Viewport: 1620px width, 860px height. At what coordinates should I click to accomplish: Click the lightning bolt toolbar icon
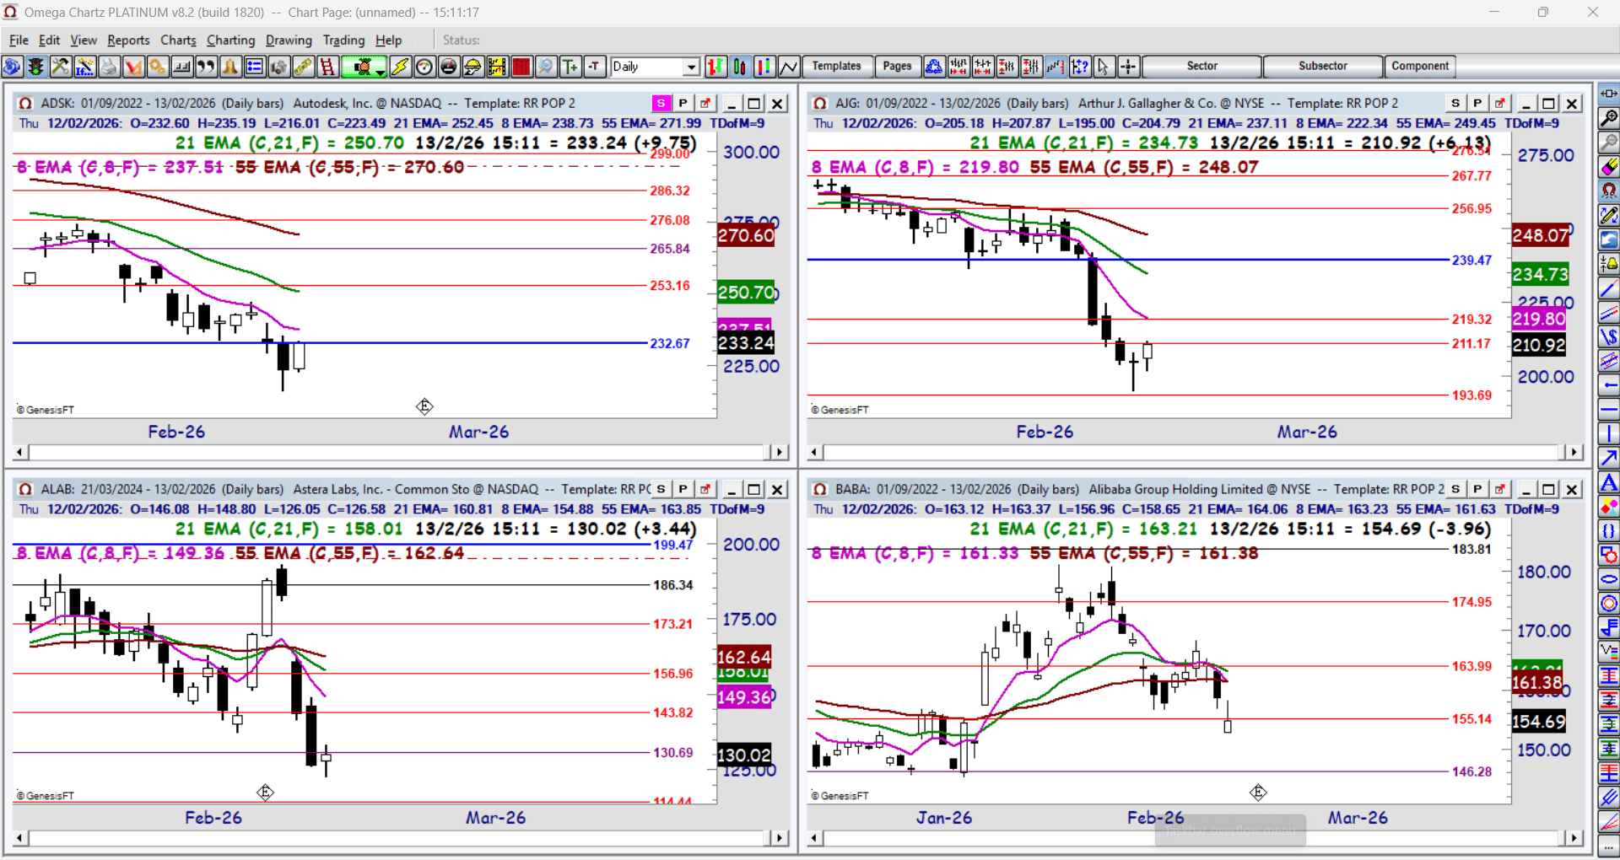tap(400, 67)
